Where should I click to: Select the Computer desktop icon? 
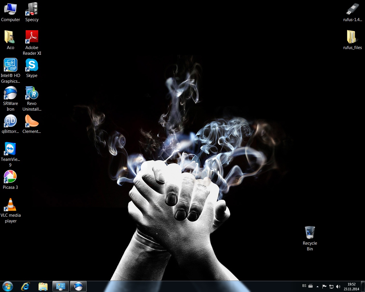11,12
